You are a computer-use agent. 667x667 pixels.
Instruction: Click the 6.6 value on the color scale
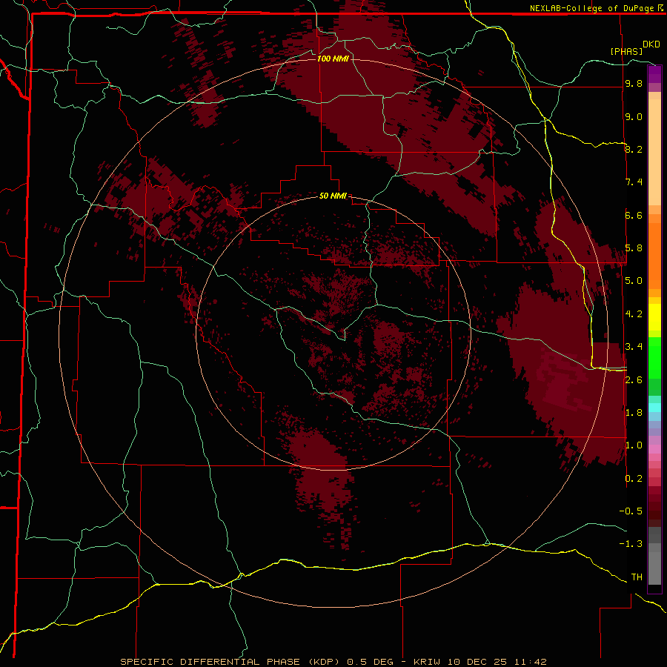634,215
